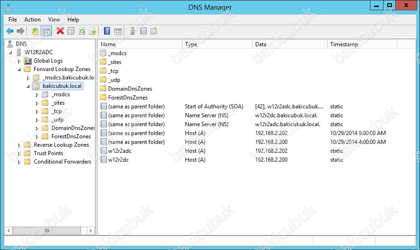
Task: Sort by the Name column header
Action: click(x=140, y=44)
